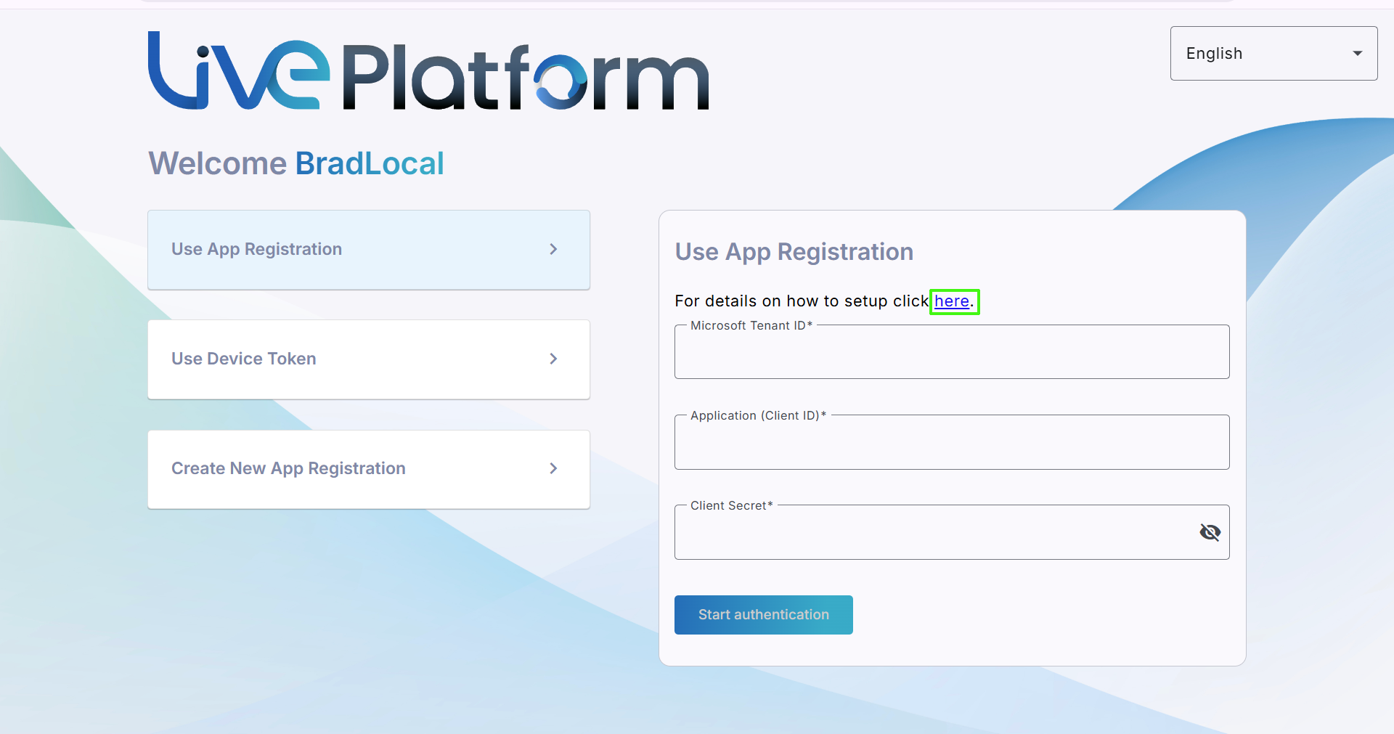Click the Welcome BradLocal heading
The height and width of the screenshot is (734, 1394).
[296, 163]
